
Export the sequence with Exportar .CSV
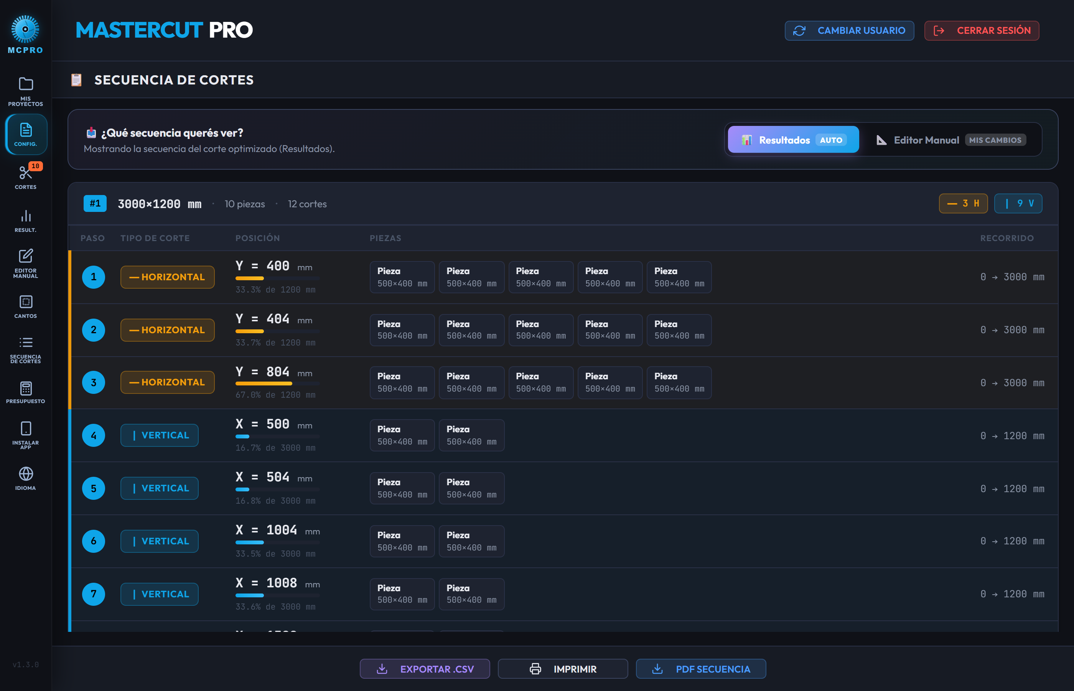click(425, 669)
